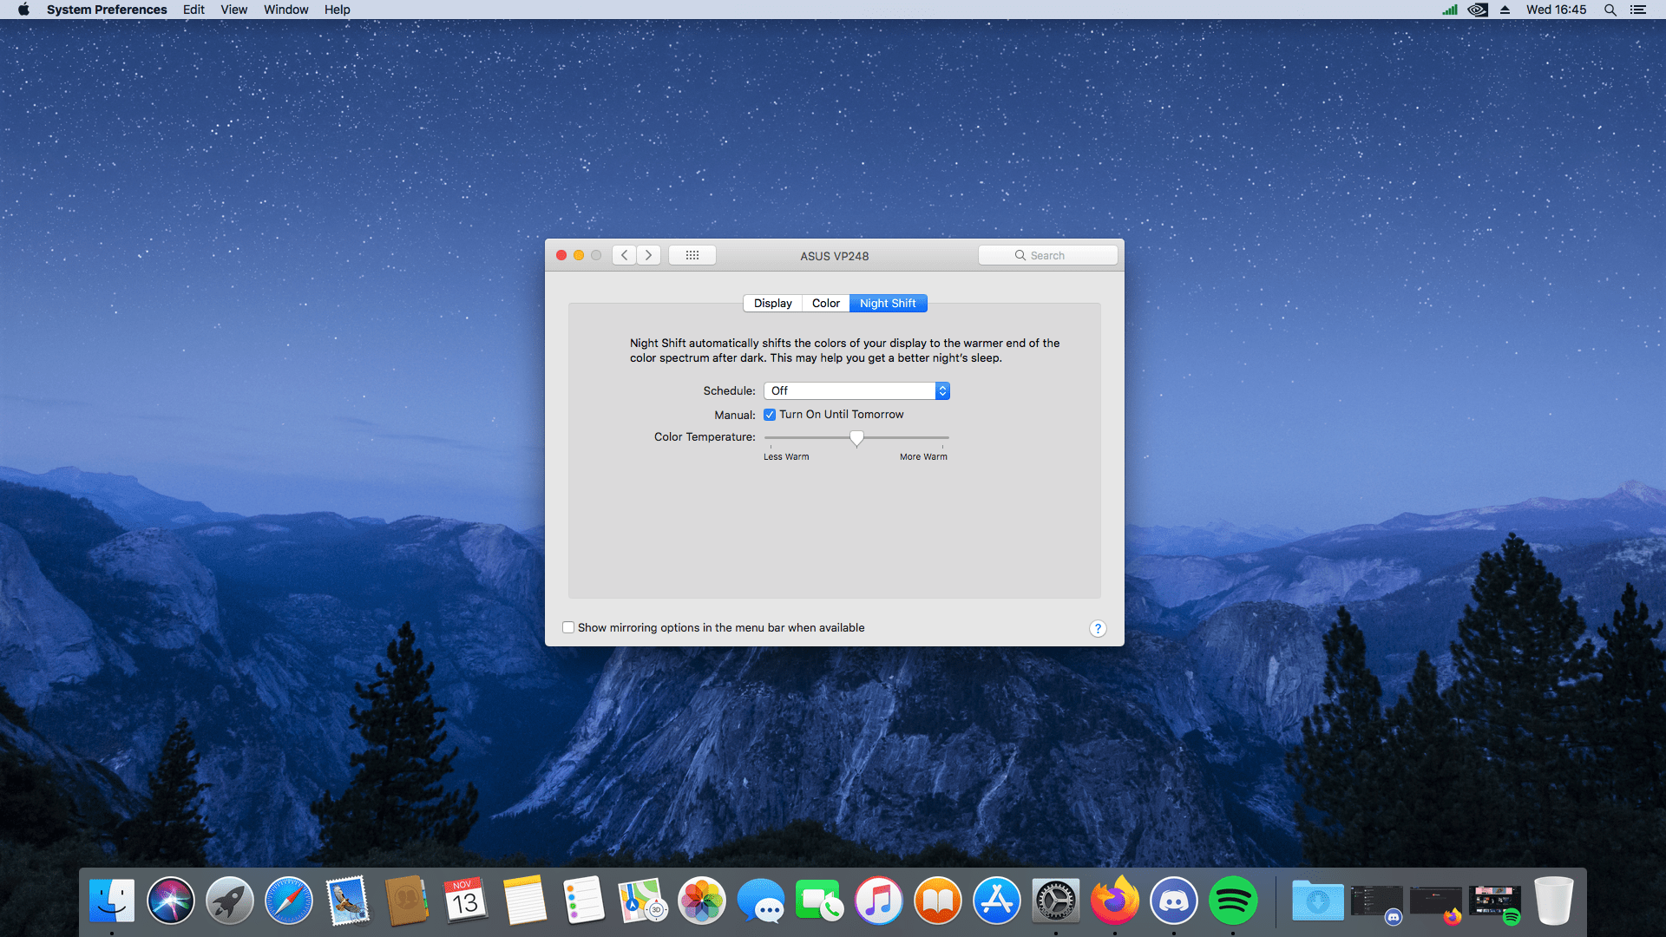The width and height of the screenshot is (1666, 937).
Task: Click the Color Temperature slider
Action: click(x=856, y=438)
